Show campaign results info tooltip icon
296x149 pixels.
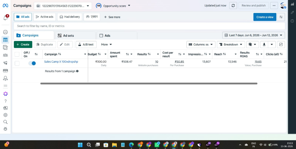pos(77,71)
